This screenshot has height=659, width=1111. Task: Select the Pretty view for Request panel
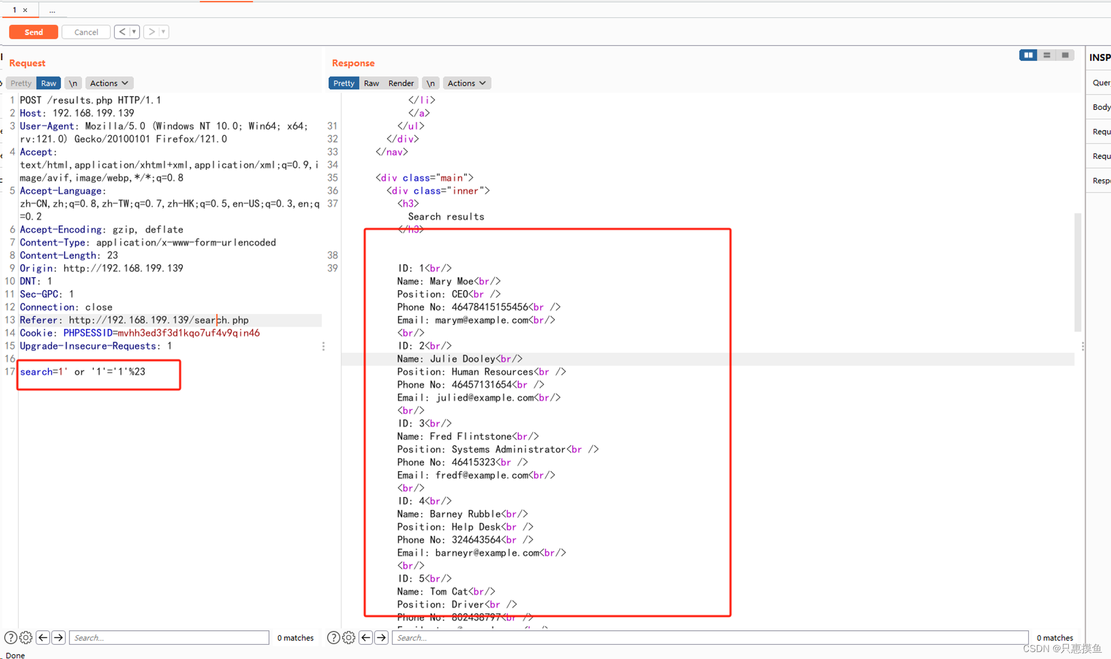click(x=22, y=82)
